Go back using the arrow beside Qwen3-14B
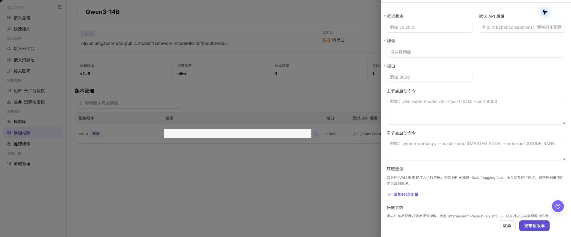 pyautogui.click(x=77, y=12)
